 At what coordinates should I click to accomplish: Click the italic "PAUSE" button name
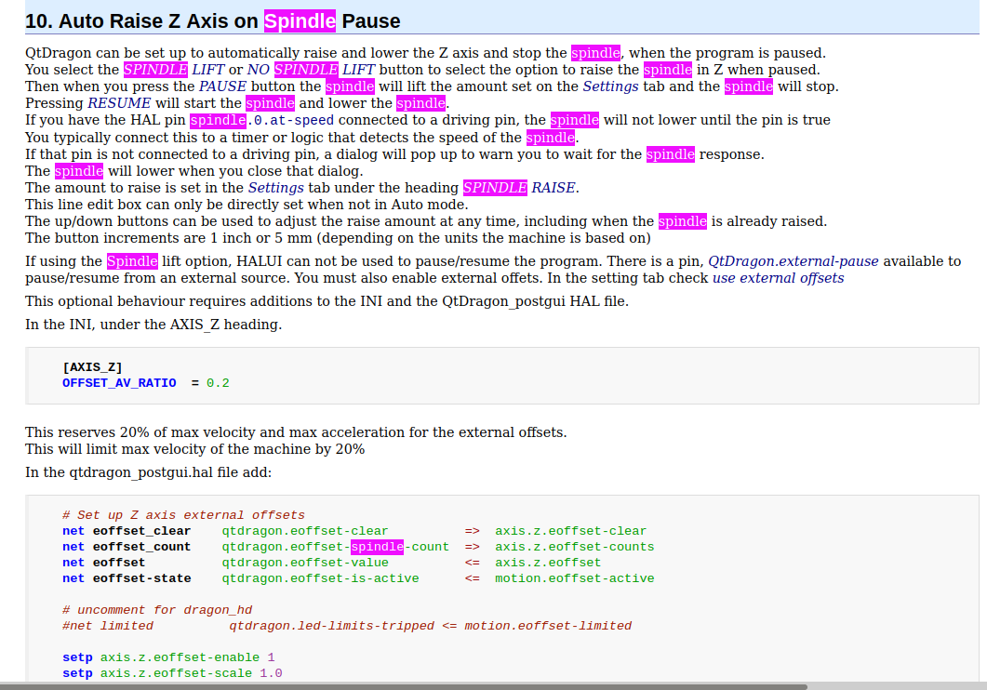222,86
